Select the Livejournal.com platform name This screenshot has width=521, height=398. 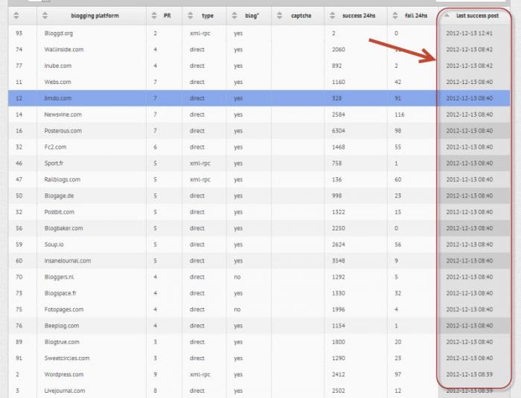coord(65,391)
